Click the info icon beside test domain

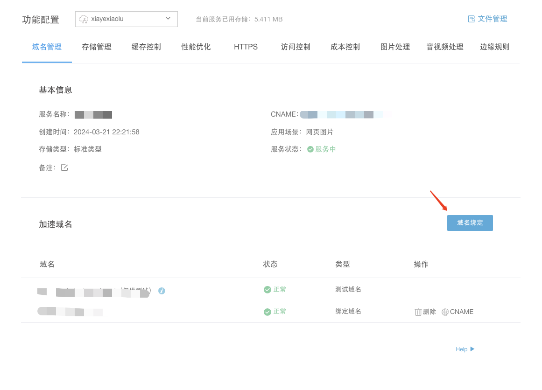tap(162, 291)
